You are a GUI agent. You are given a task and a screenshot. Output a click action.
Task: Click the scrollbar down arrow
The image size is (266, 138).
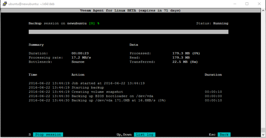pos(263,135)
